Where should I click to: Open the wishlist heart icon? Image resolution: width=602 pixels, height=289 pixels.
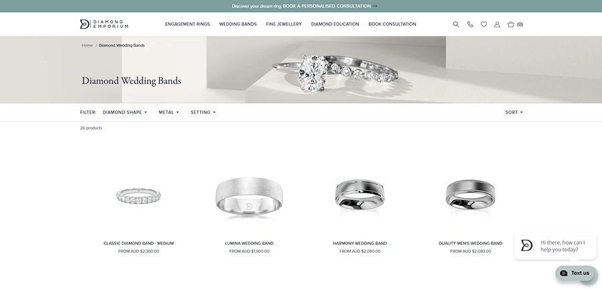pos(484,24)
